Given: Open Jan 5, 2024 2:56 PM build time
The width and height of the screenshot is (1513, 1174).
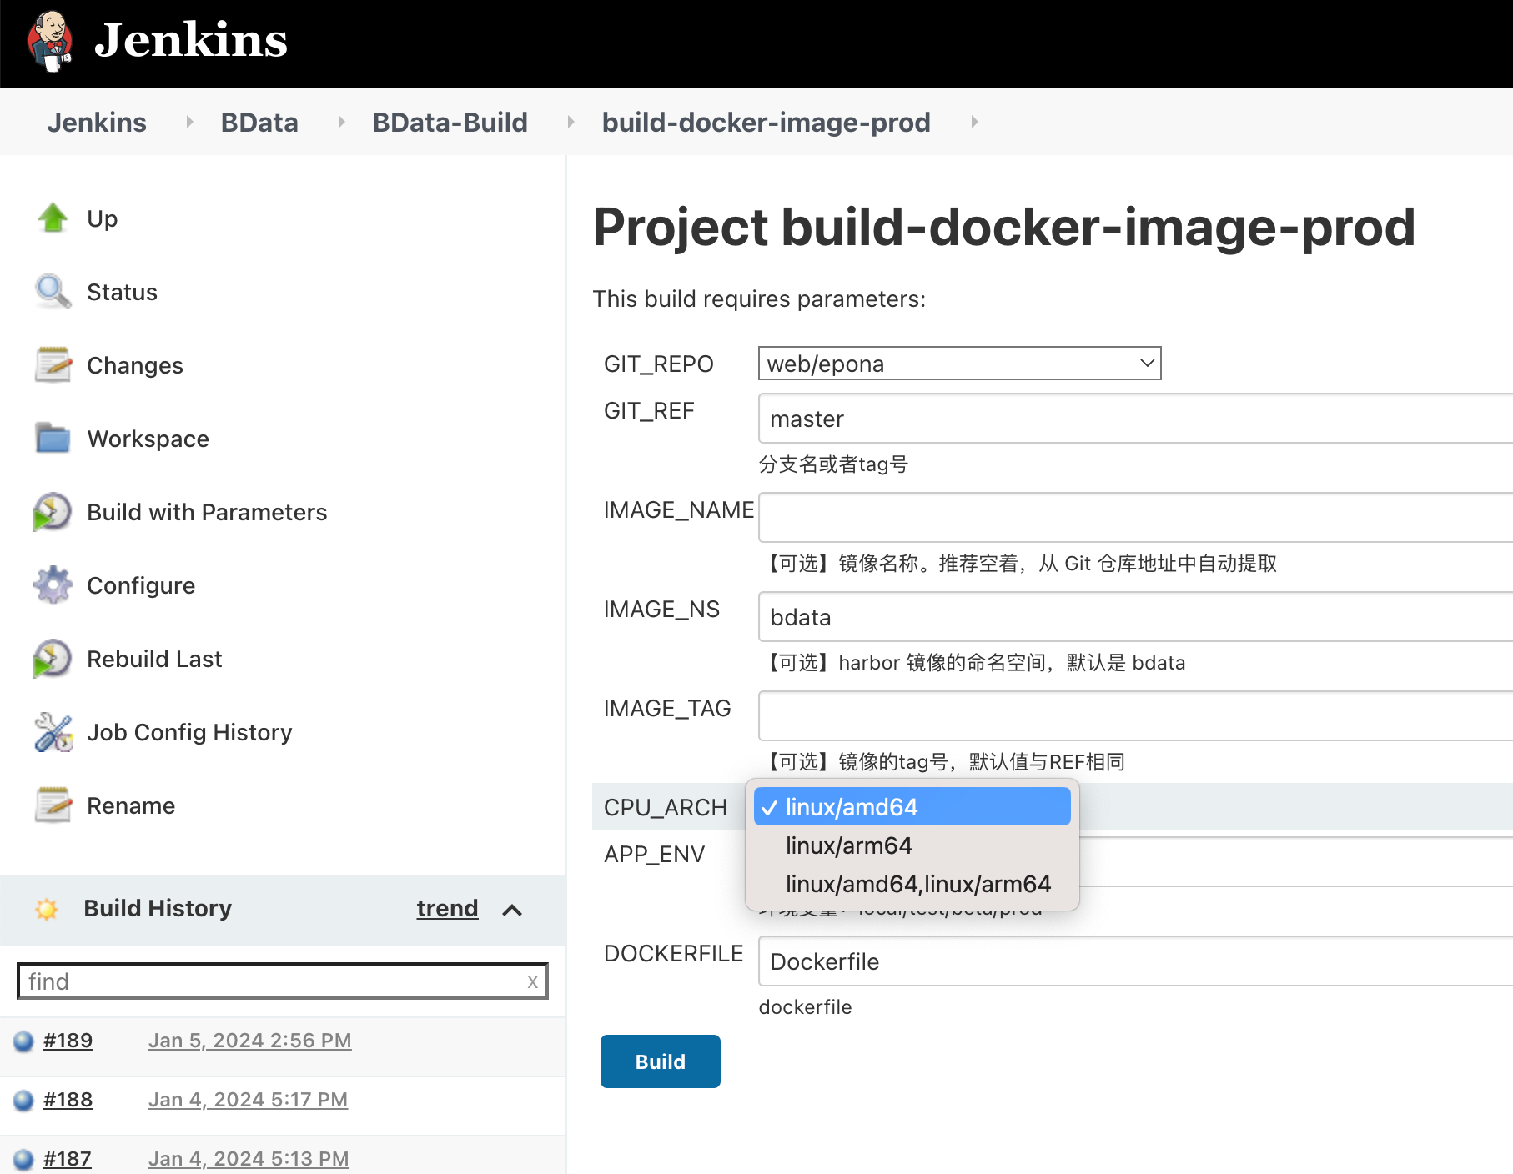Looking at the screenshot, I should [250, 1041].
